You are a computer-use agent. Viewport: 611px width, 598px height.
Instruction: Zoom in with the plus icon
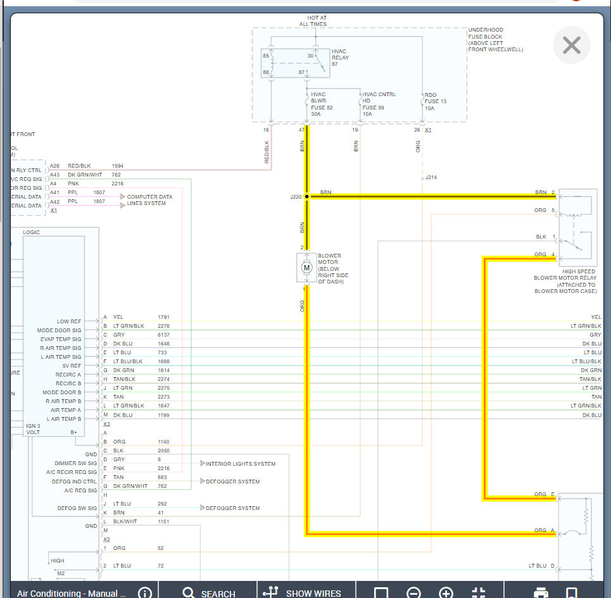(446, 593)
